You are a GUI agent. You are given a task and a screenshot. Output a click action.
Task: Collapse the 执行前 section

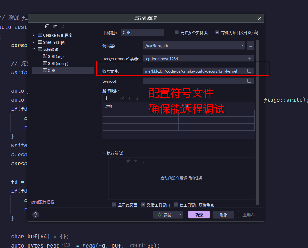click(x=104, y=153)
